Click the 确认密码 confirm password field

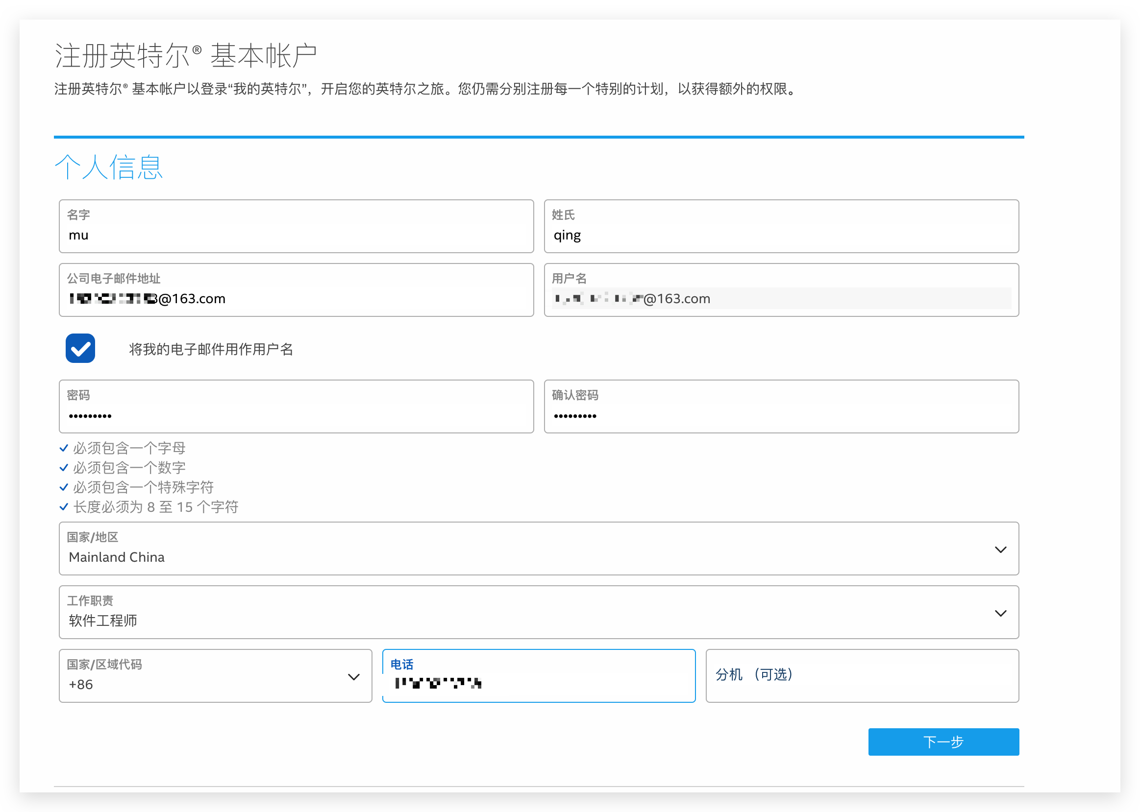click(x=781, y=406)
